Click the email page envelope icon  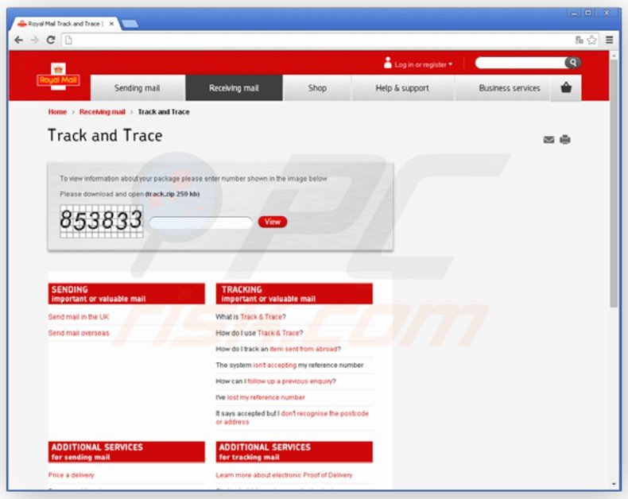tap(549, 140)
